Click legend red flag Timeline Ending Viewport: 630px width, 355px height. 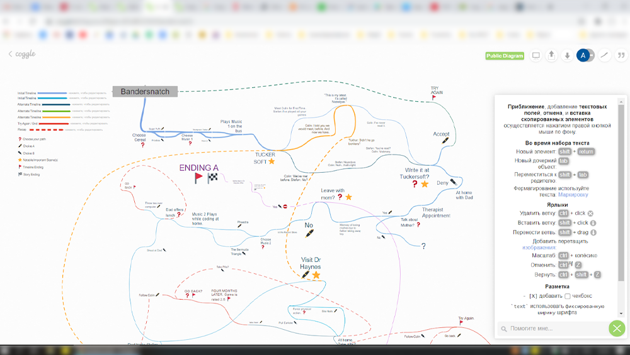pos(20,167)
